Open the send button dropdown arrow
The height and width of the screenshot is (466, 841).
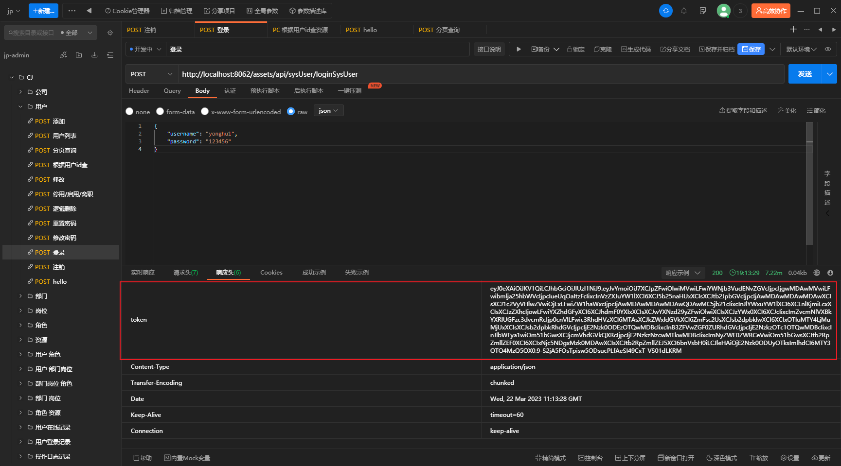[x=829, y=74]
